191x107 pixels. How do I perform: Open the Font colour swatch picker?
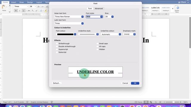(75, 34)
